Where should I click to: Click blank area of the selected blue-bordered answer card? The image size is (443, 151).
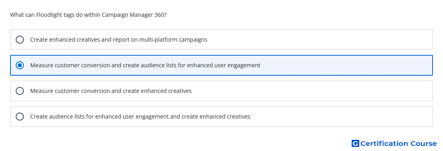coord(345,65)
